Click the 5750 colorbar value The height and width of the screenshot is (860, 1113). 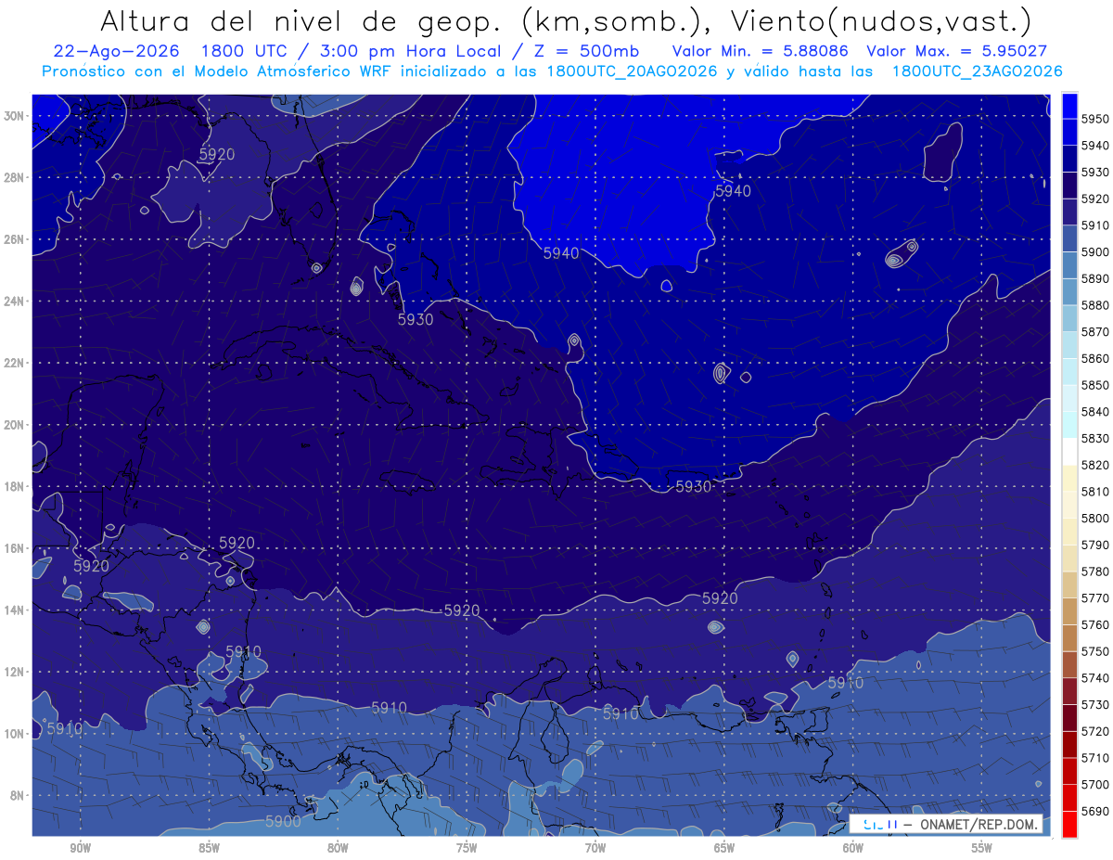point(1095,651)
